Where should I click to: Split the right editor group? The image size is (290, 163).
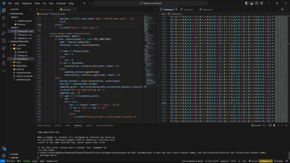pos(282,9)
